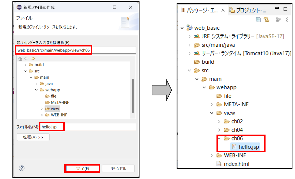The width and height of the screenshot is (295, 179).
Task: Collapse the ch06 folder in Package Explorer
Action: point(219,138)
